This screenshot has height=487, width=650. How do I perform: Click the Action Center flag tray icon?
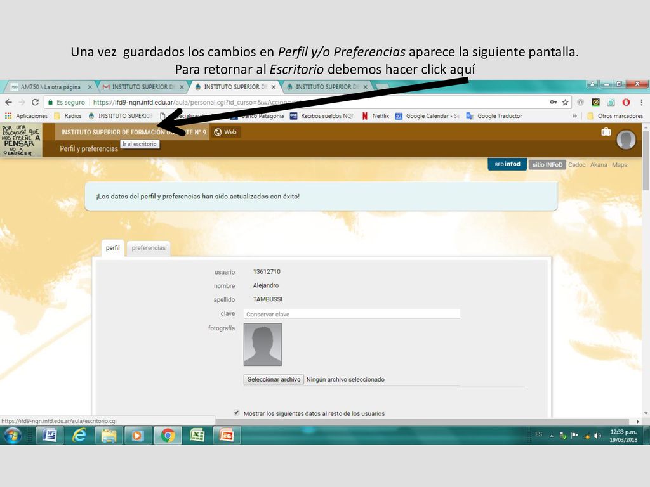574,435
